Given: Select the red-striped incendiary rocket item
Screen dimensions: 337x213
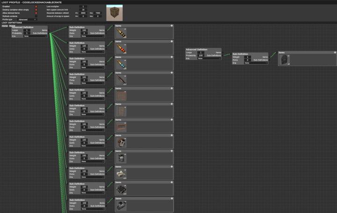Looking at the screenshot, I should point(121,49).
